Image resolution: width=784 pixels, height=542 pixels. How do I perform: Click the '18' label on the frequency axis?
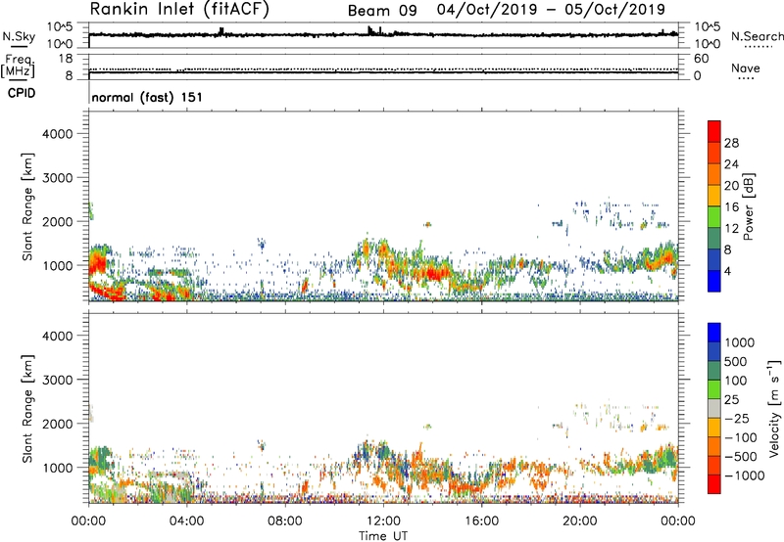65,59
